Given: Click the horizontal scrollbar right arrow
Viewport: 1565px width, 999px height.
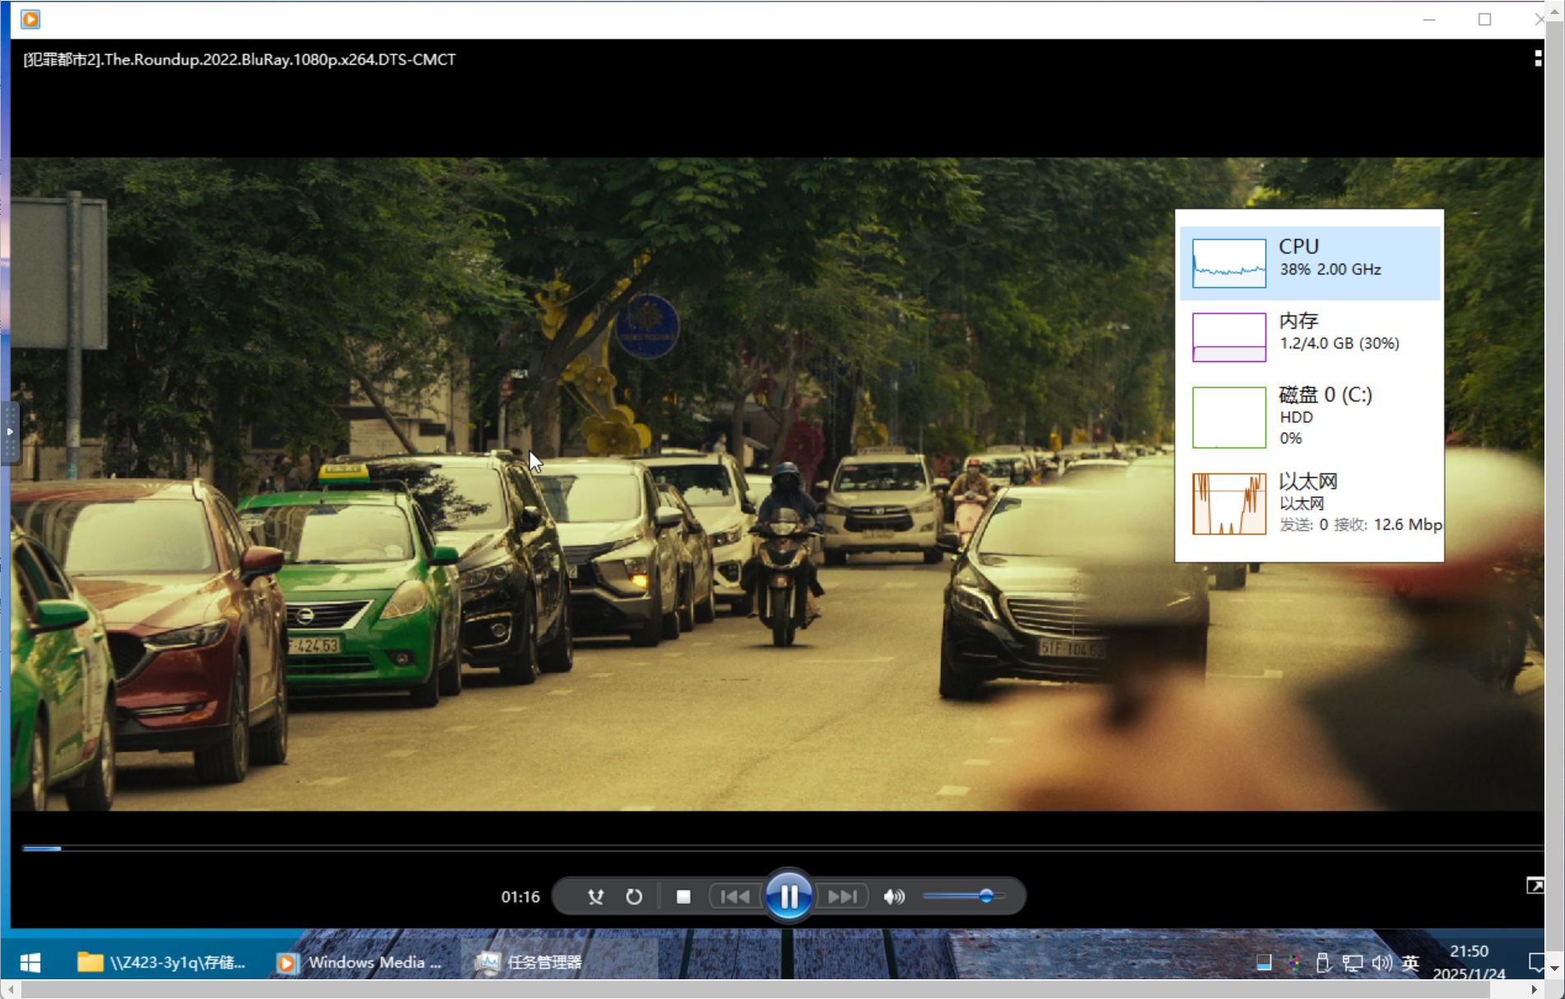Looking at the screenshot, I should tap(1535, 990).
